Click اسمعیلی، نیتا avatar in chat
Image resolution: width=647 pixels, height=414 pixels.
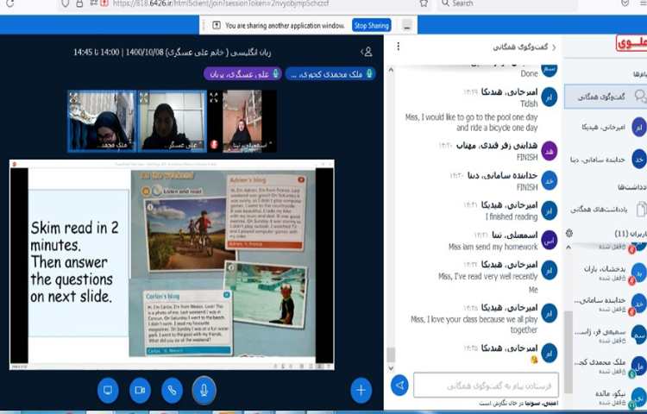pos(550,241)
